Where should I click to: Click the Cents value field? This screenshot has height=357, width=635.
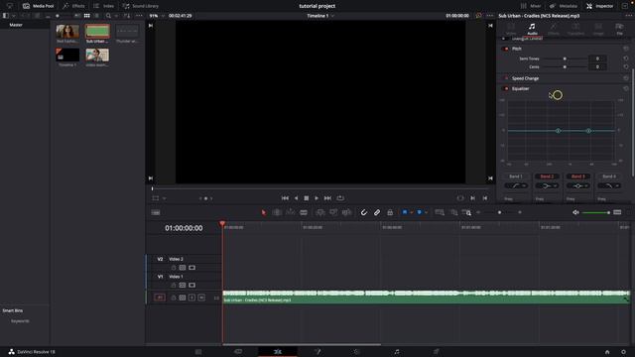coord(597,66)
